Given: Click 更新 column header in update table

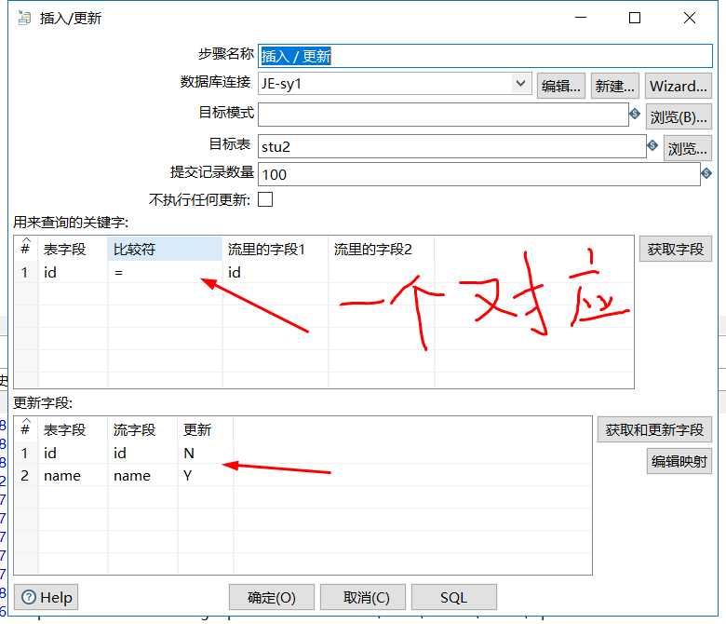Looking at the screenshot, I should coord(205,429).
